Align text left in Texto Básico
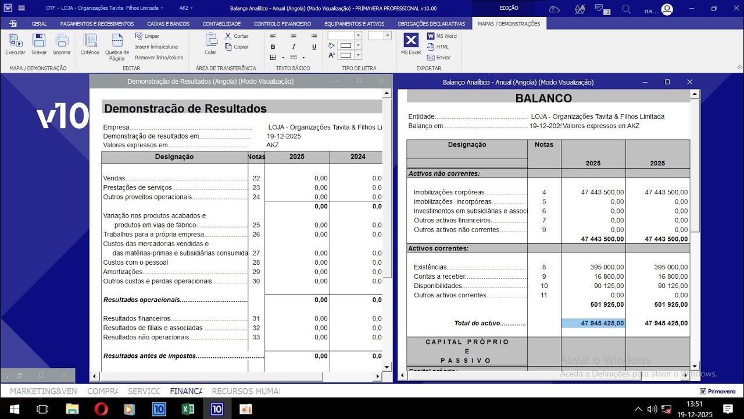The image size is (744, 419). 273,36
